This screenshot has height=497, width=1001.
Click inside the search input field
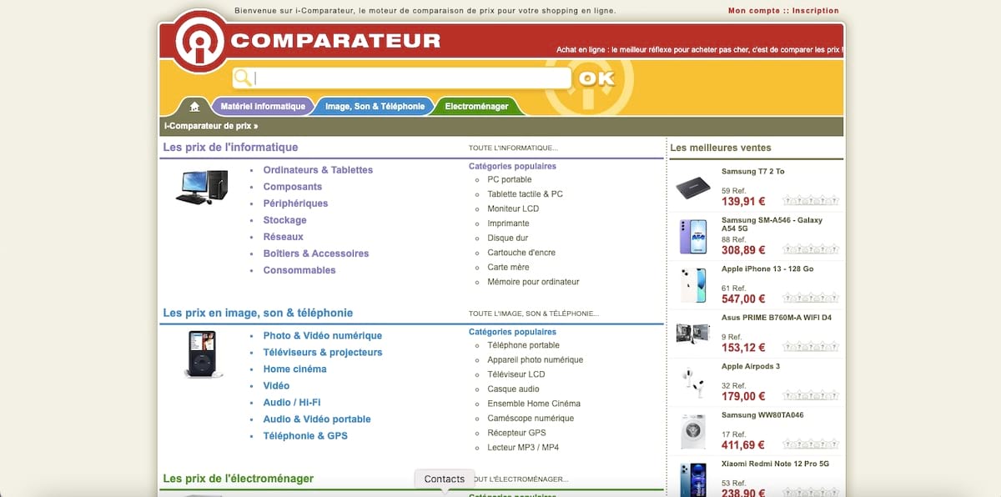pos(400,78)
